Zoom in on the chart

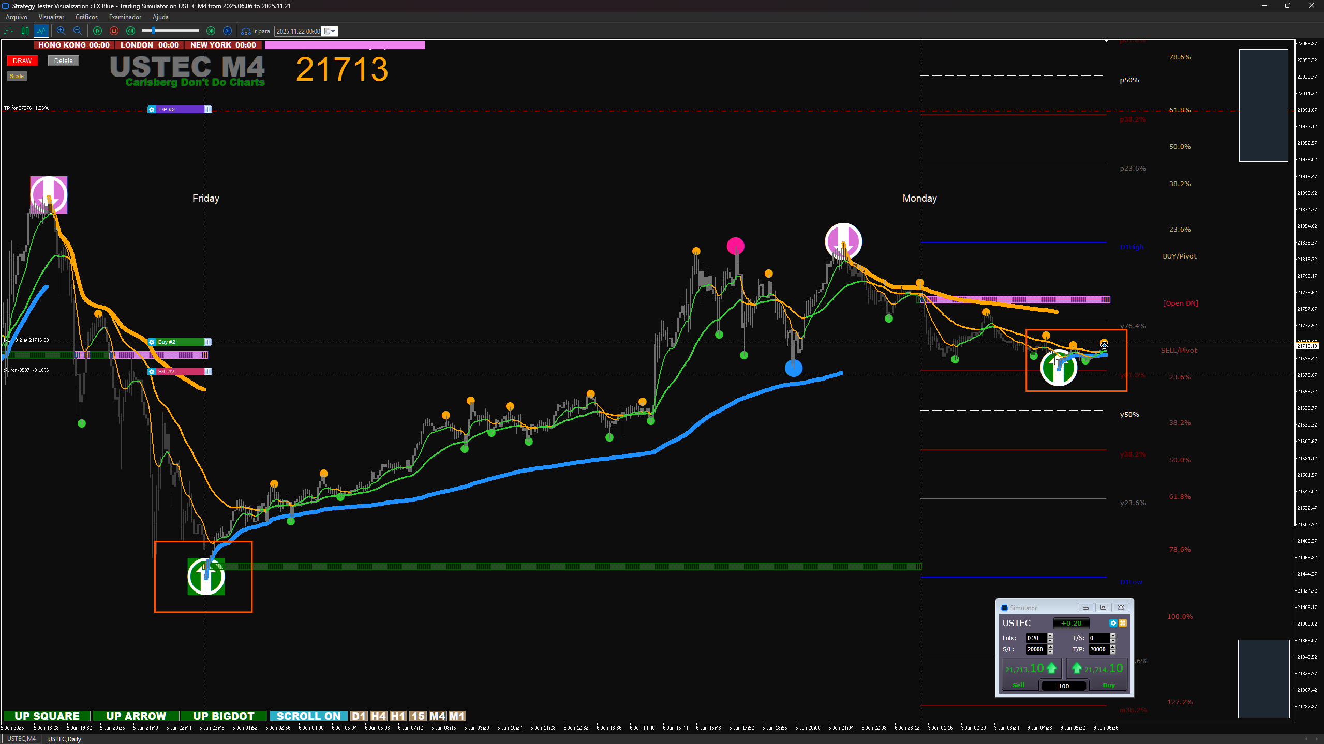(61, 31)
